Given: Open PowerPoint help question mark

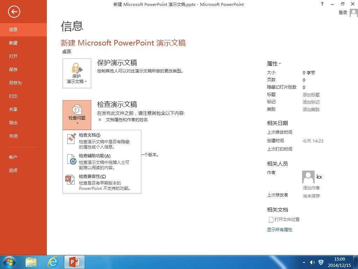Looking at the screenshot, I should click(x=322, y=4).
